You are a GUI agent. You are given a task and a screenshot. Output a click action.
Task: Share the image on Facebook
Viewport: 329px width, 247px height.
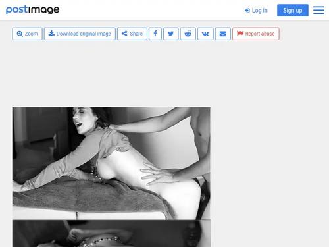(155, 34)
